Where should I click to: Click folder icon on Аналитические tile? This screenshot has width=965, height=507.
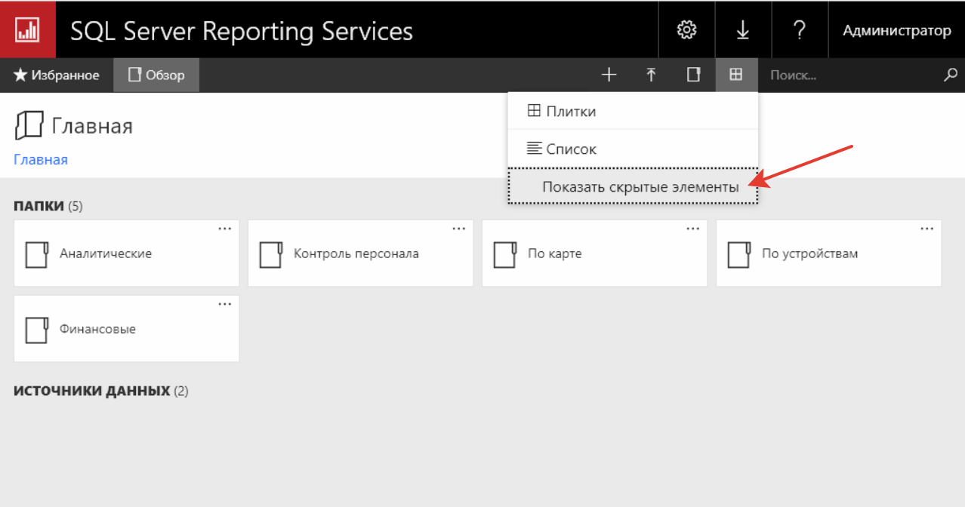(x=37, y=254)
